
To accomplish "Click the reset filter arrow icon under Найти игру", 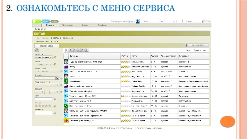I will [x=37, y=50].
